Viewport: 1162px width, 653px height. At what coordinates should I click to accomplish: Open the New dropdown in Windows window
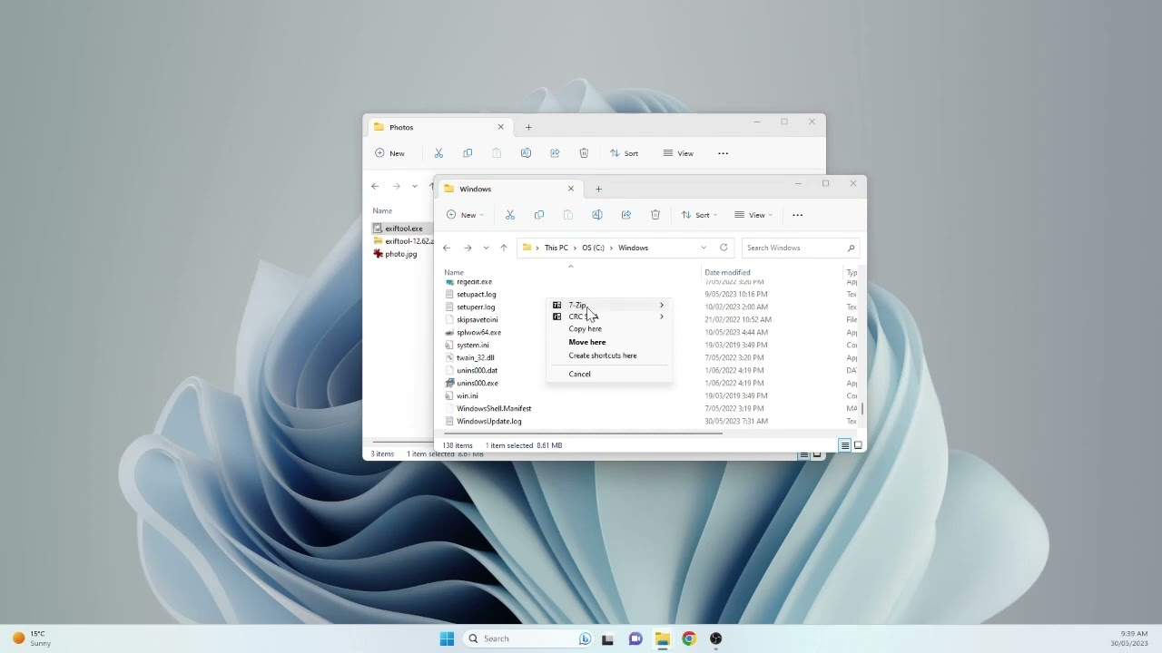[x=465, y=215]
